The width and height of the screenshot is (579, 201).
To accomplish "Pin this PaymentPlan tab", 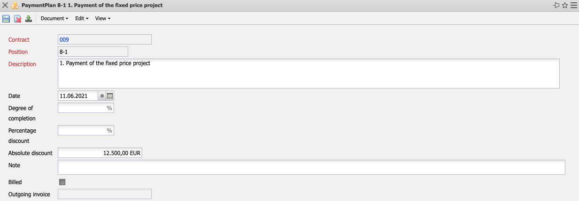I will coord(556,6).
